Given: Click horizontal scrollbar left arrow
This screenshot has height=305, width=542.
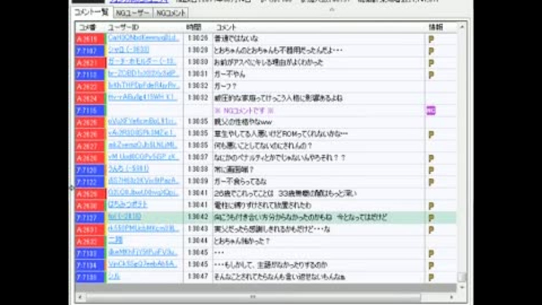Looking at the screenshot, I should (80, 297).
